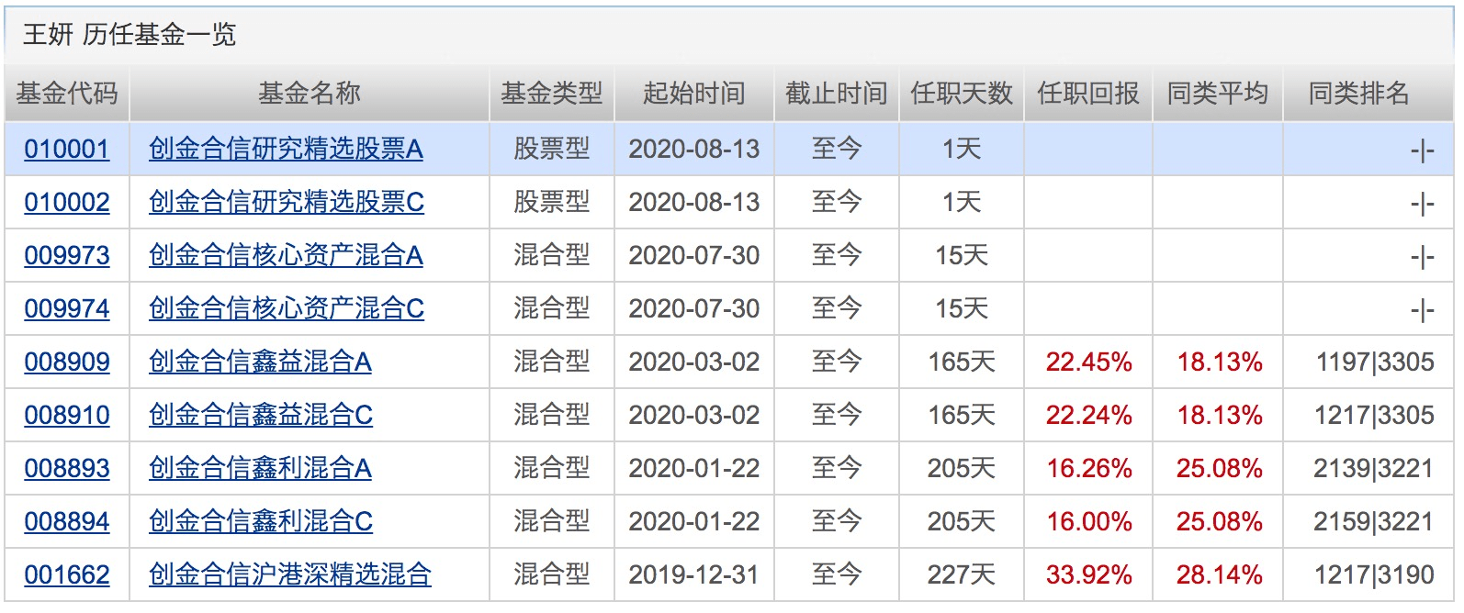Click the 227天 tenure cell
The width and height of the screenshot is (1464, 613).
962,575
